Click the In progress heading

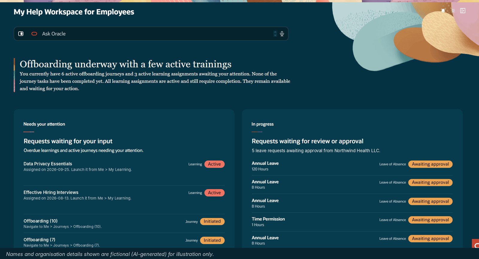[x=263, y=124]
